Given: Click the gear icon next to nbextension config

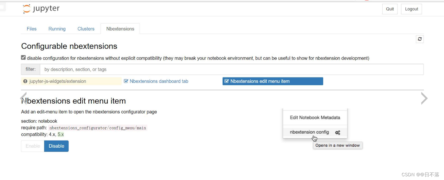Looking at the screenshot, I should 338,132.
